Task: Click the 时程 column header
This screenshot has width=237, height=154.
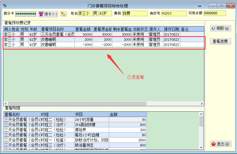Action: coord(58,114)
